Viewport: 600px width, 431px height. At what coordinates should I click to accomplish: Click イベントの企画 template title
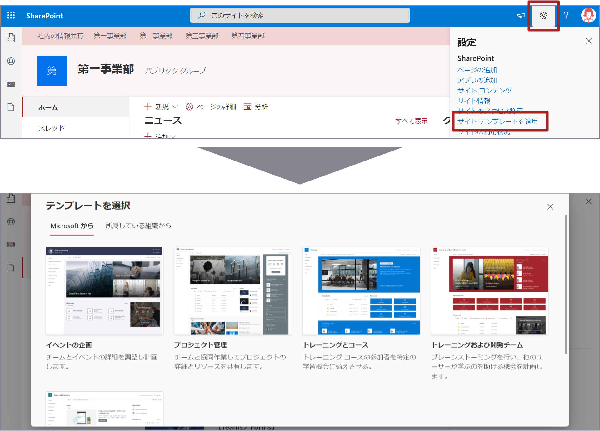pos(69,345)
